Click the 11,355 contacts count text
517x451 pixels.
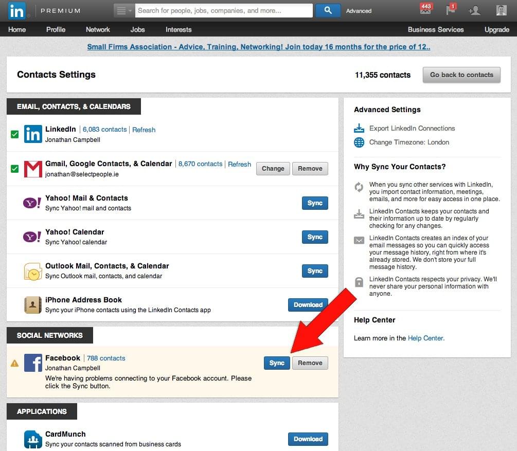pyautogui.click(x=382, y=75)
